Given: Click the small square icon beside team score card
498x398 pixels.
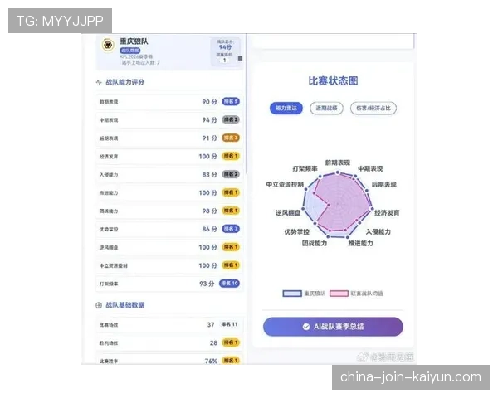Looking at the screenshot, I should (x=240, y=58).
